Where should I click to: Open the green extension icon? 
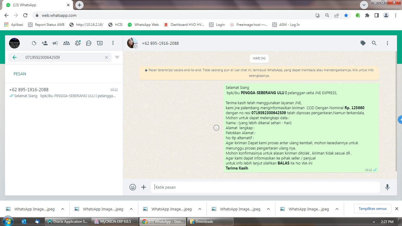pos(358,15)
